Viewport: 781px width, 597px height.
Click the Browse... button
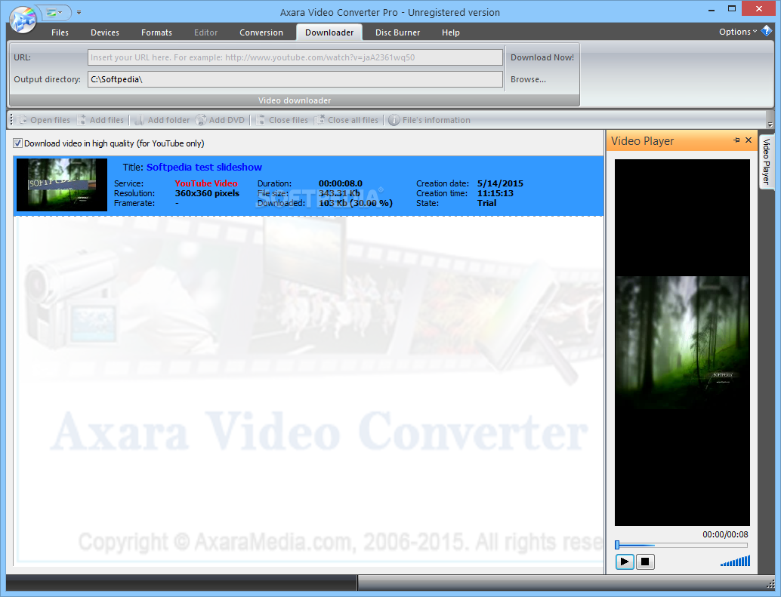pos(528,79)
